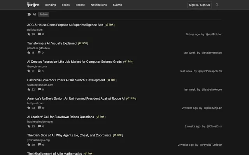Image resolution: width=249 pixels, height=155 pixels.
Task: Open comments on California 'Kill Switch' post
Action: pos(39,90)
